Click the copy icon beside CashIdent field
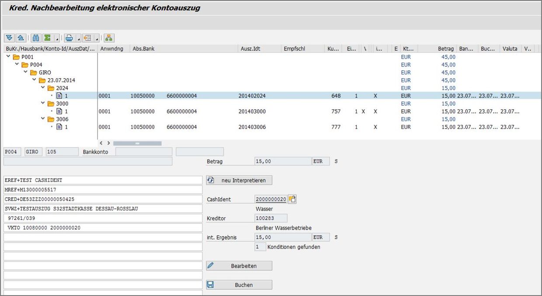The width and height of the screenshot is (542, 296). pos(292,199)
